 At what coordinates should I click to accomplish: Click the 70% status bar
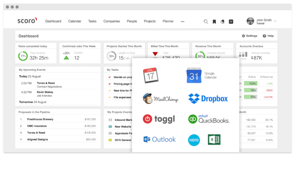pos(251,97)
